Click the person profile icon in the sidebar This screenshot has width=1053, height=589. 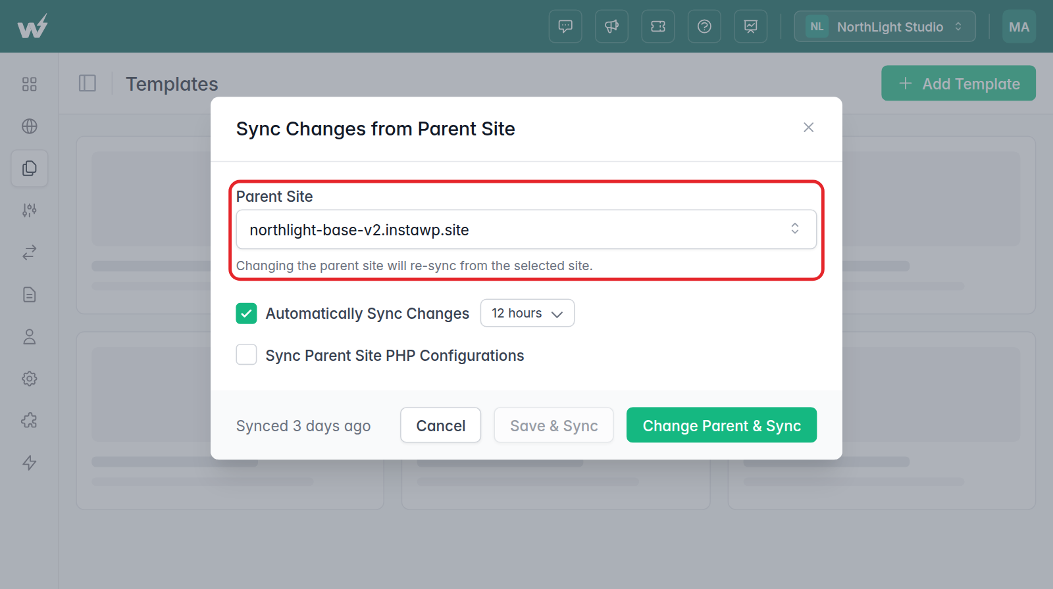30,337
